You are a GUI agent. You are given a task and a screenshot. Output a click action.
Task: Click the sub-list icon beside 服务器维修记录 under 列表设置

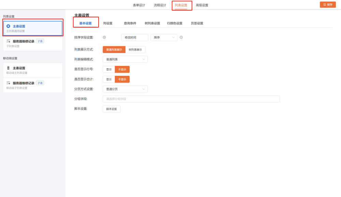(x=9, y=41)
